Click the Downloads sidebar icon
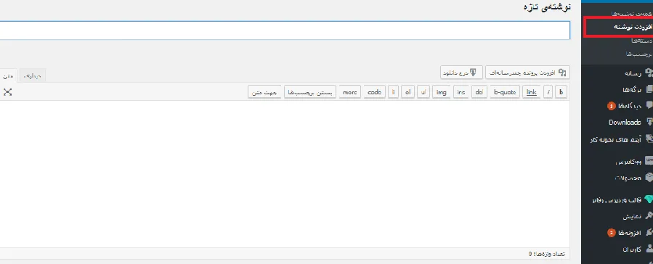The height and width of the screenshot is (264, 653). (649, 123)
